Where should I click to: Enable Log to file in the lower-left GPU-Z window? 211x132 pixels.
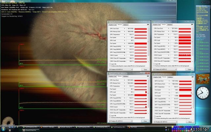click(x=110, y=116)
